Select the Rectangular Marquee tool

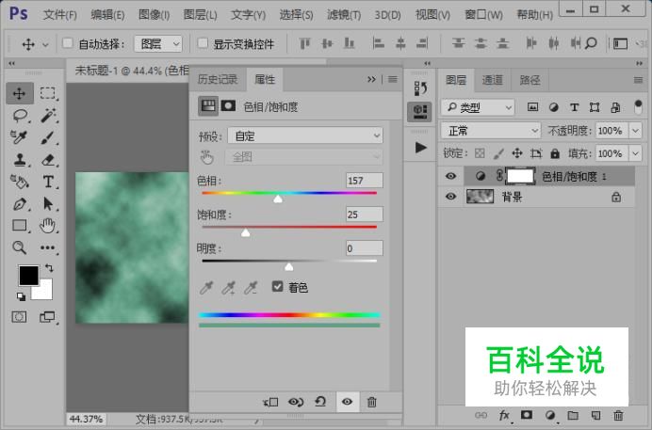(x=48, y=93)
